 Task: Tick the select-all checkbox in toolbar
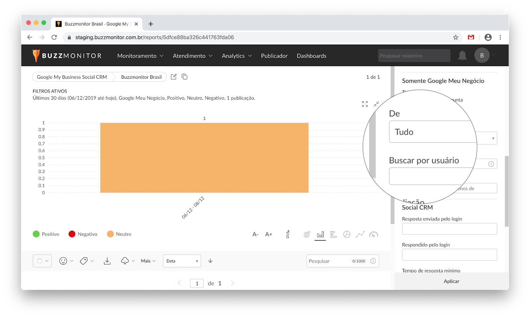coord(40,261)
